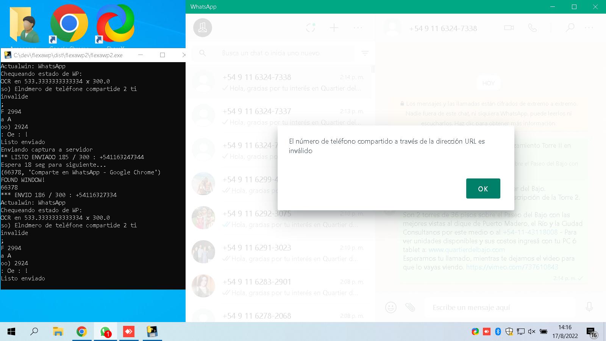Image resolution: width=606 pixels, height=341 pixels.
Task: Open the colorful swirl desktop shortcut
Action: click(x=116, y=23)
